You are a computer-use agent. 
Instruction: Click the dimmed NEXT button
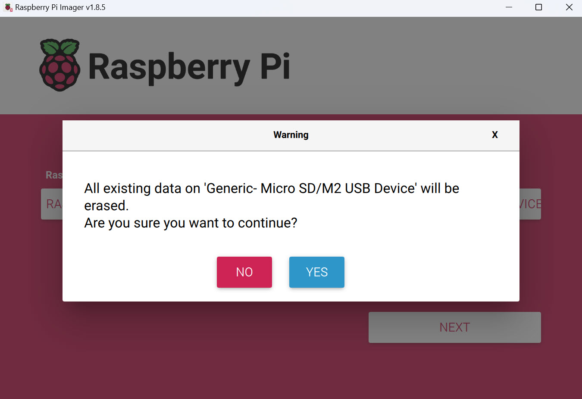pyautogui.click(x=455, y=327)
